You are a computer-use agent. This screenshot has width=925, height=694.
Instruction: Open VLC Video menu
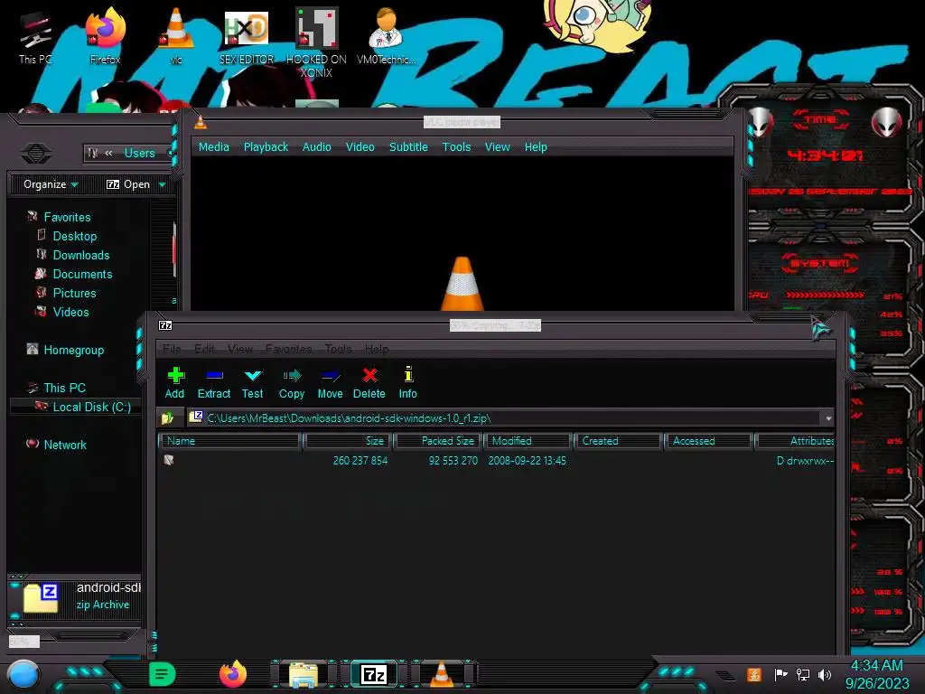pyautogui.click(x=360, y=147)
